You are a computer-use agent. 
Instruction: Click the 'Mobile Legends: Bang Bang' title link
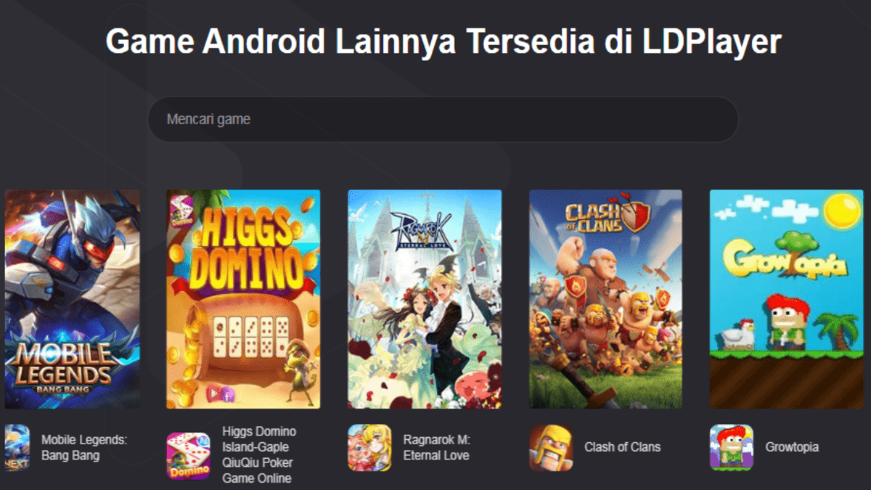84,448
